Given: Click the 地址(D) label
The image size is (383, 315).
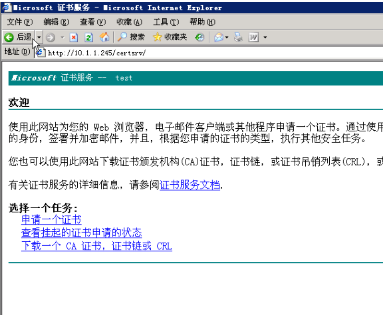Looking at the screenshot, I should tap(17, 52).
